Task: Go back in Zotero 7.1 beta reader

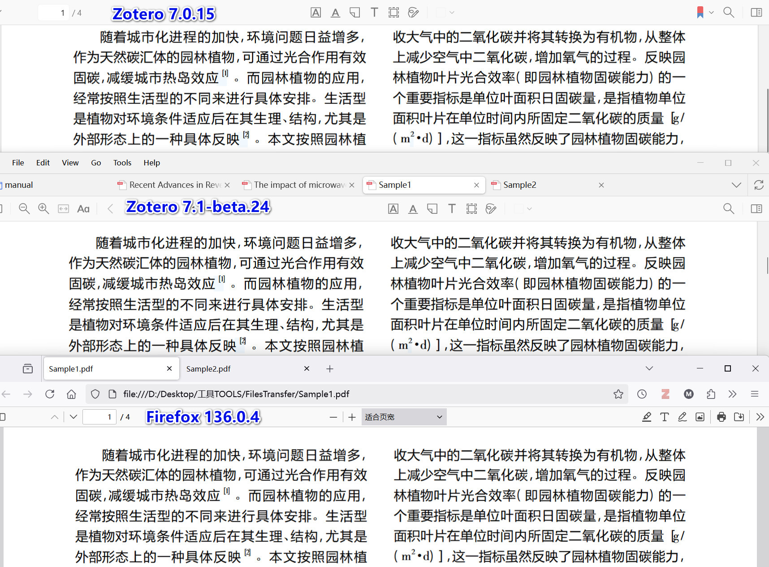Action: 110,208
